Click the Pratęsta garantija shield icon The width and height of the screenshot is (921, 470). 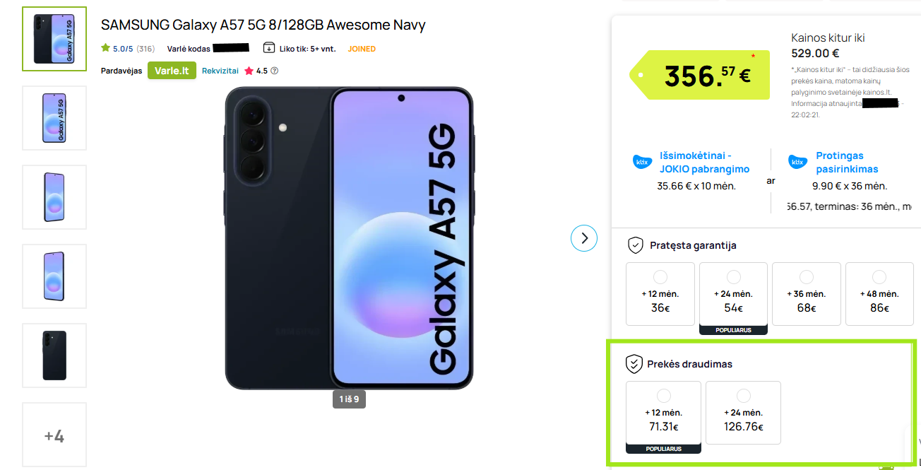point(635,245)
